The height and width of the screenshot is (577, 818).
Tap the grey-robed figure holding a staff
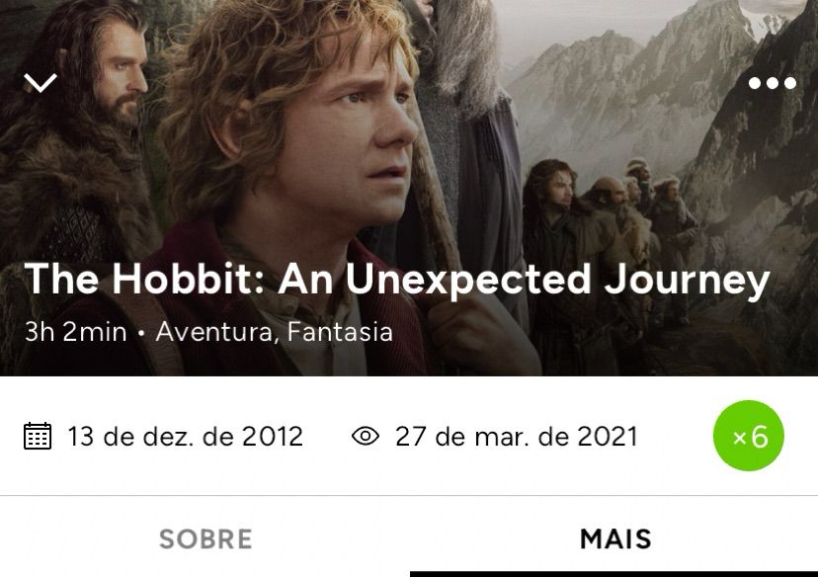coord(469,130)
